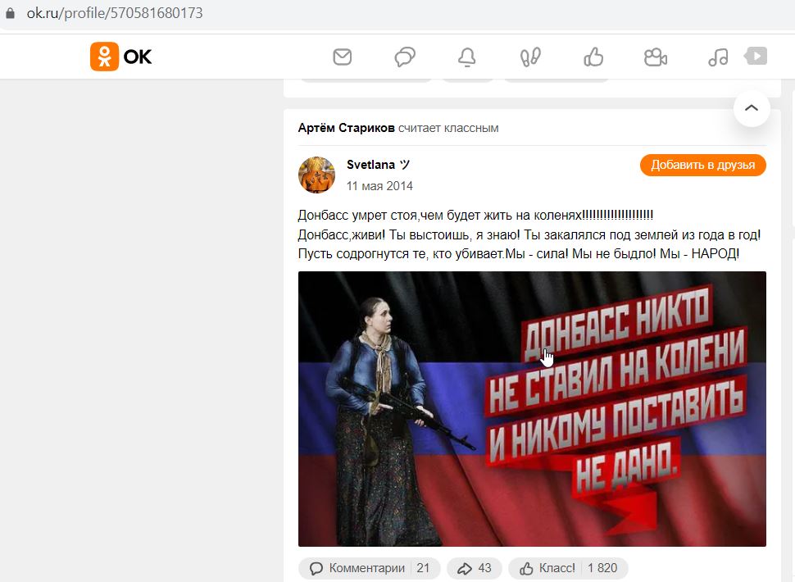Click the OK logo to go home
Image resolution: width=795 pixels, height=582 pixels.
120,57
